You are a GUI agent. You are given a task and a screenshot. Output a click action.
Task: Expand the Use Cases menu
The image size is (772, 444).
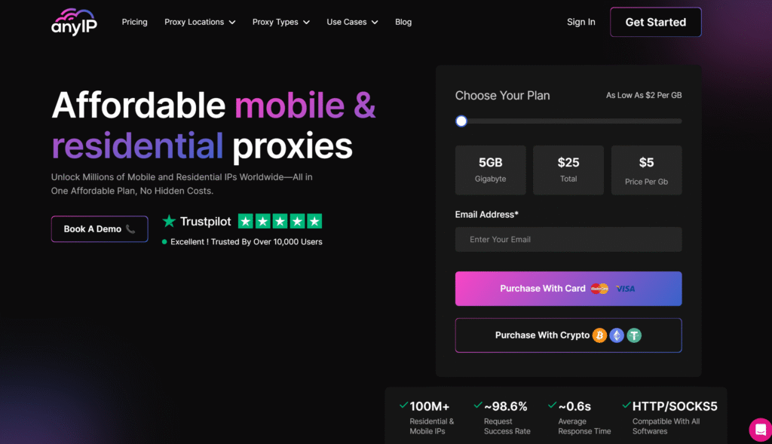(x=352, y=22)
